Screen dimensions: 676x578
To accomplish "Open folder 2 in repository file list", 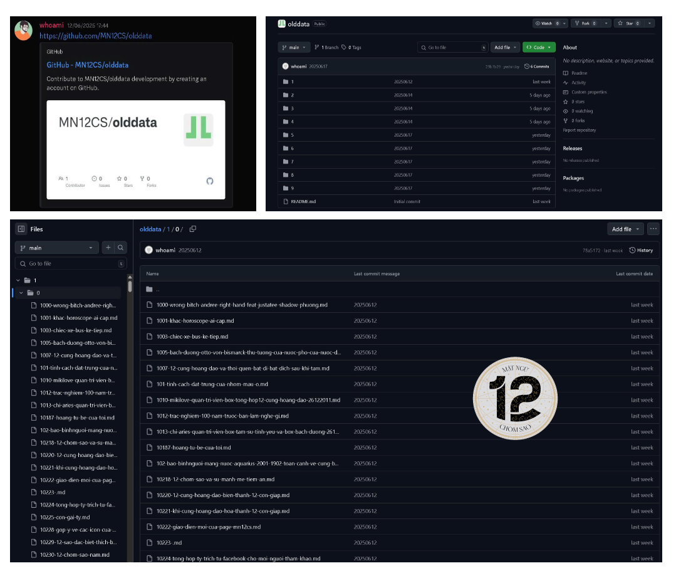I will (x=293, y=95).
